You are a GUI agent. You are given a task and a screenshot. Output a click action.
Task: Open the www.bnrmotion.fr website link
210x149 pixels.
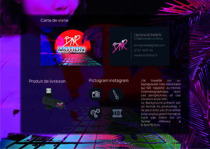point(146,55)
